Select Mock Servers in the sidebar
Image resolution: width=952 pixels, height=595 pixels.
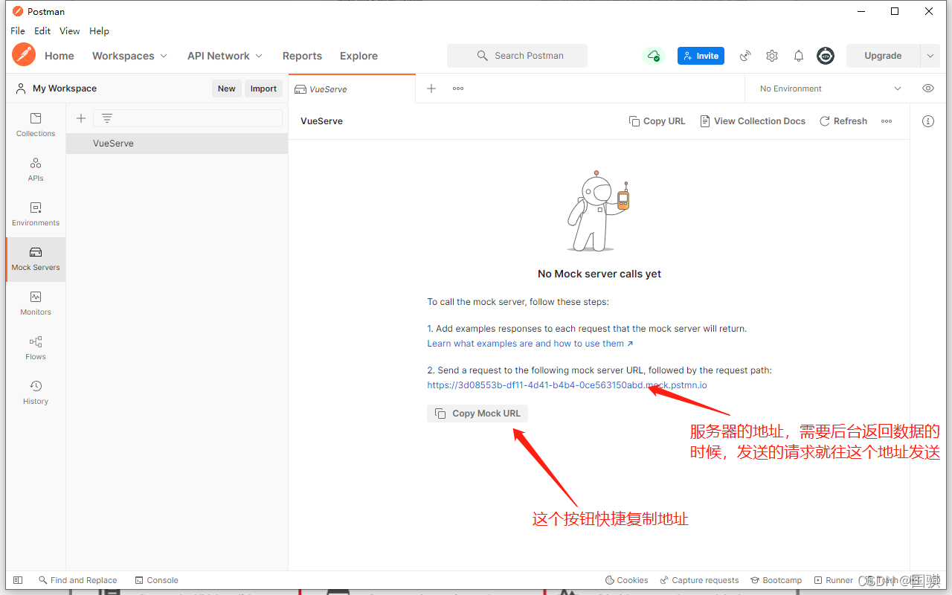coord(36,259)
